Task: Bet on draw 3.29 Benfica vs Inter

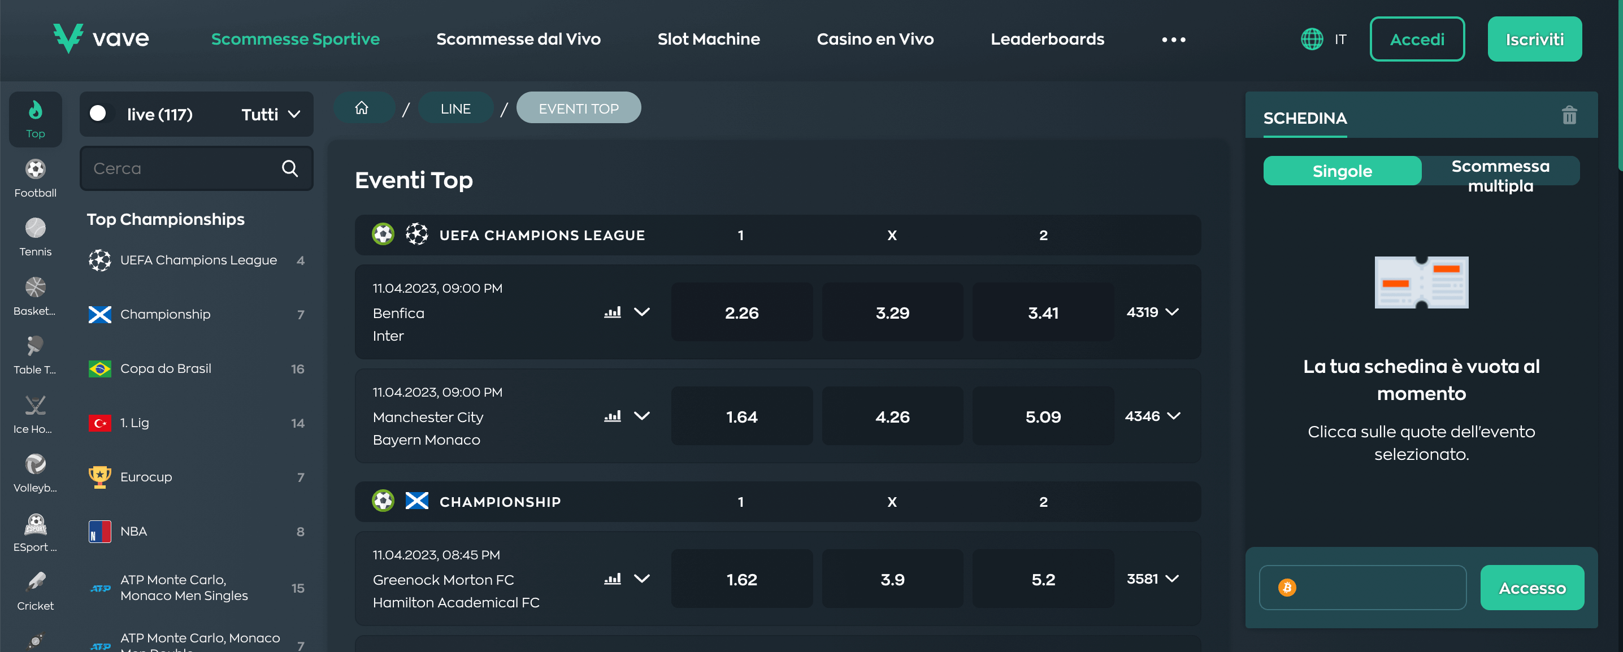Action: pos(892,312)
